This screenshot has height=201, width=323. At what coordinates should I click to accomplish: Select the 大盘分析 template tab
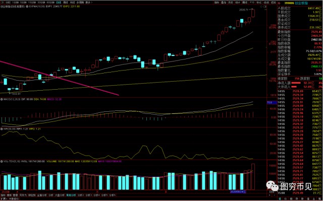pos(60,195)
